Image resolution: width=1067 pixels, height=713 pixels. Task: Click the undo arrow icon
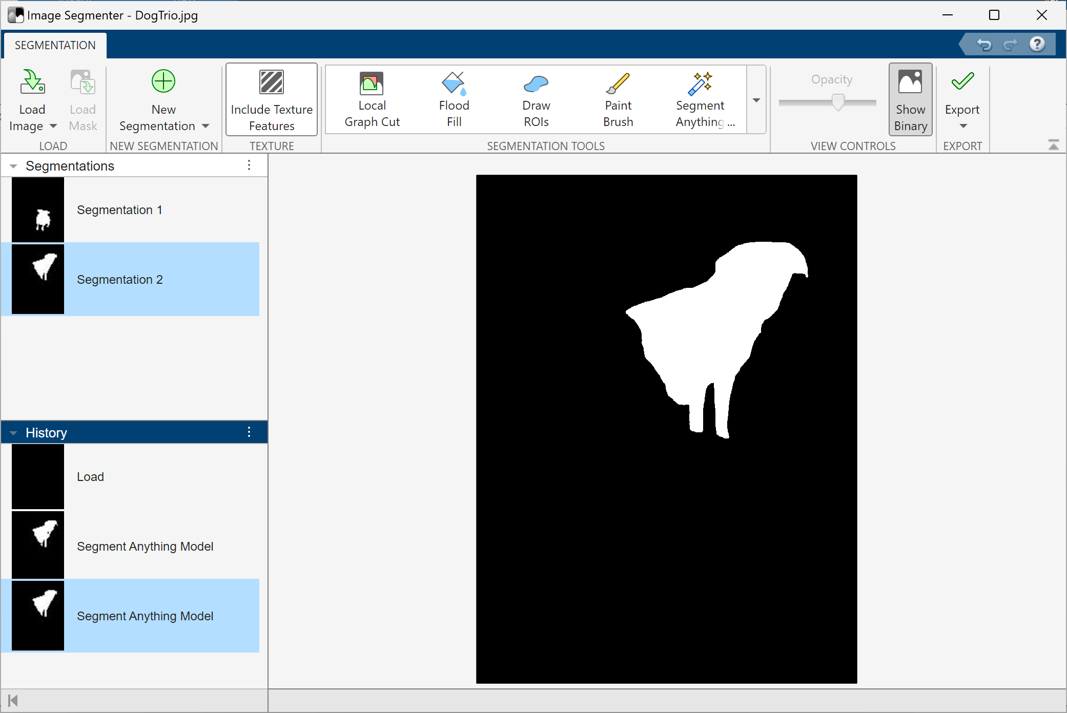(x=983, y=45)
